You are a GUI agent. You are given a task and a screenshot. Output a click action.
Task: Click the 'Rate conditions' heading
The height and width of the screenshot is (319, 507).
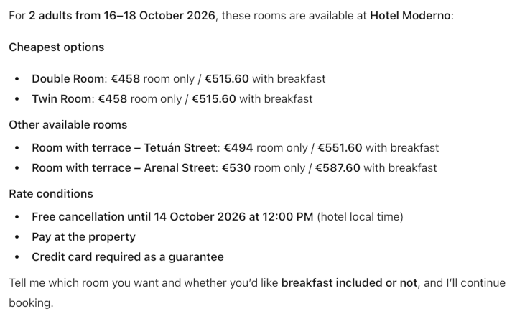[x=50, y=193]
